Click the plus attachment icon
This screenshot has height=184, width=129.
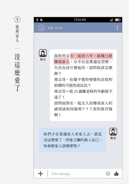click(x=40, y=173)
